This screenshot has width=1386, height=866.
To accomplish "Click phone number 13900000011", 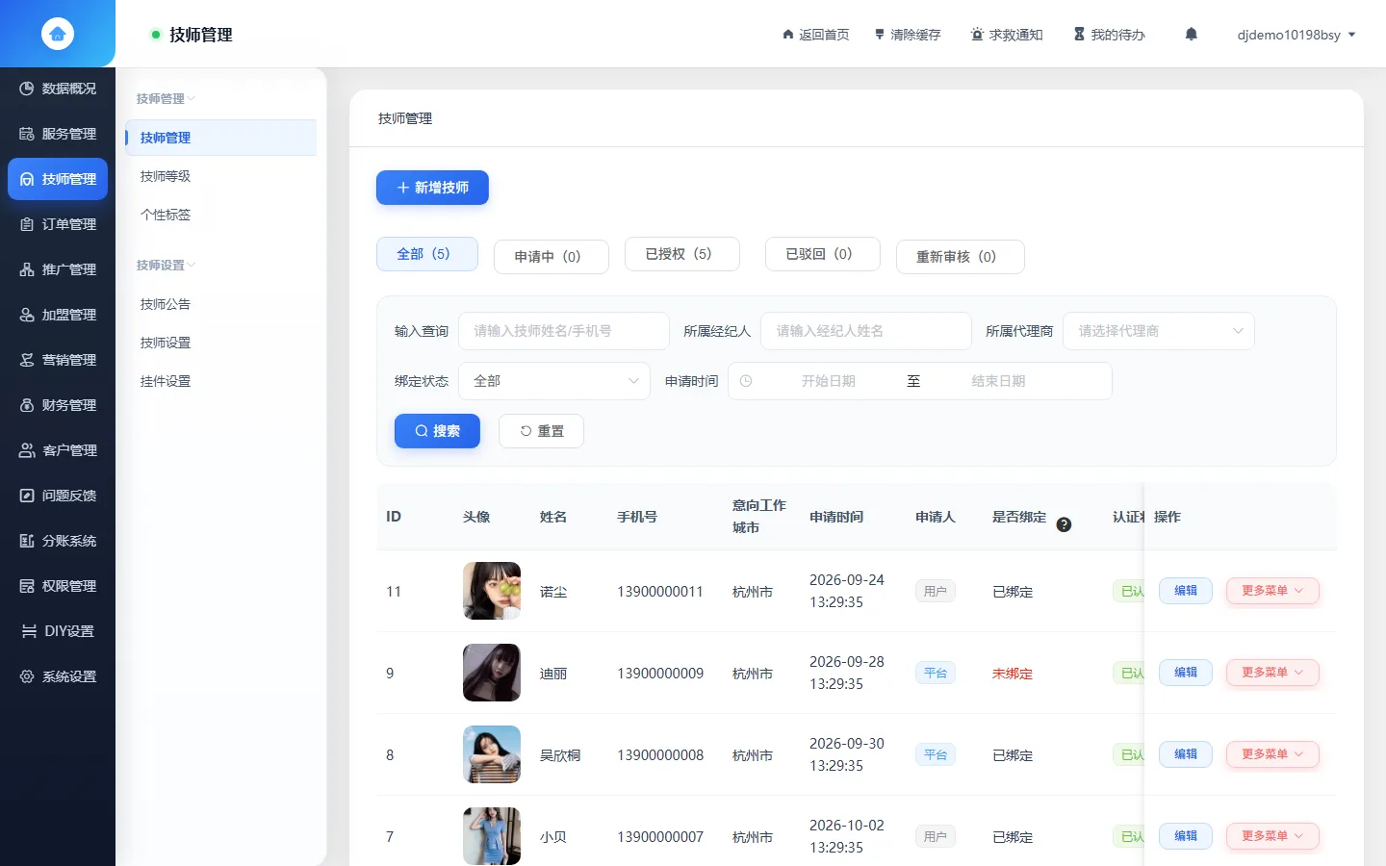I will tap(660, 592).
